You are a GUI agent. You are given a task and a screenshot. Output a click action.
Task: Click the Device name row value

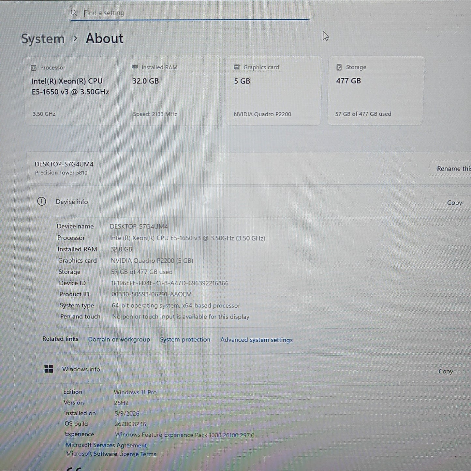pyautogui.click(x=139, y=227)
